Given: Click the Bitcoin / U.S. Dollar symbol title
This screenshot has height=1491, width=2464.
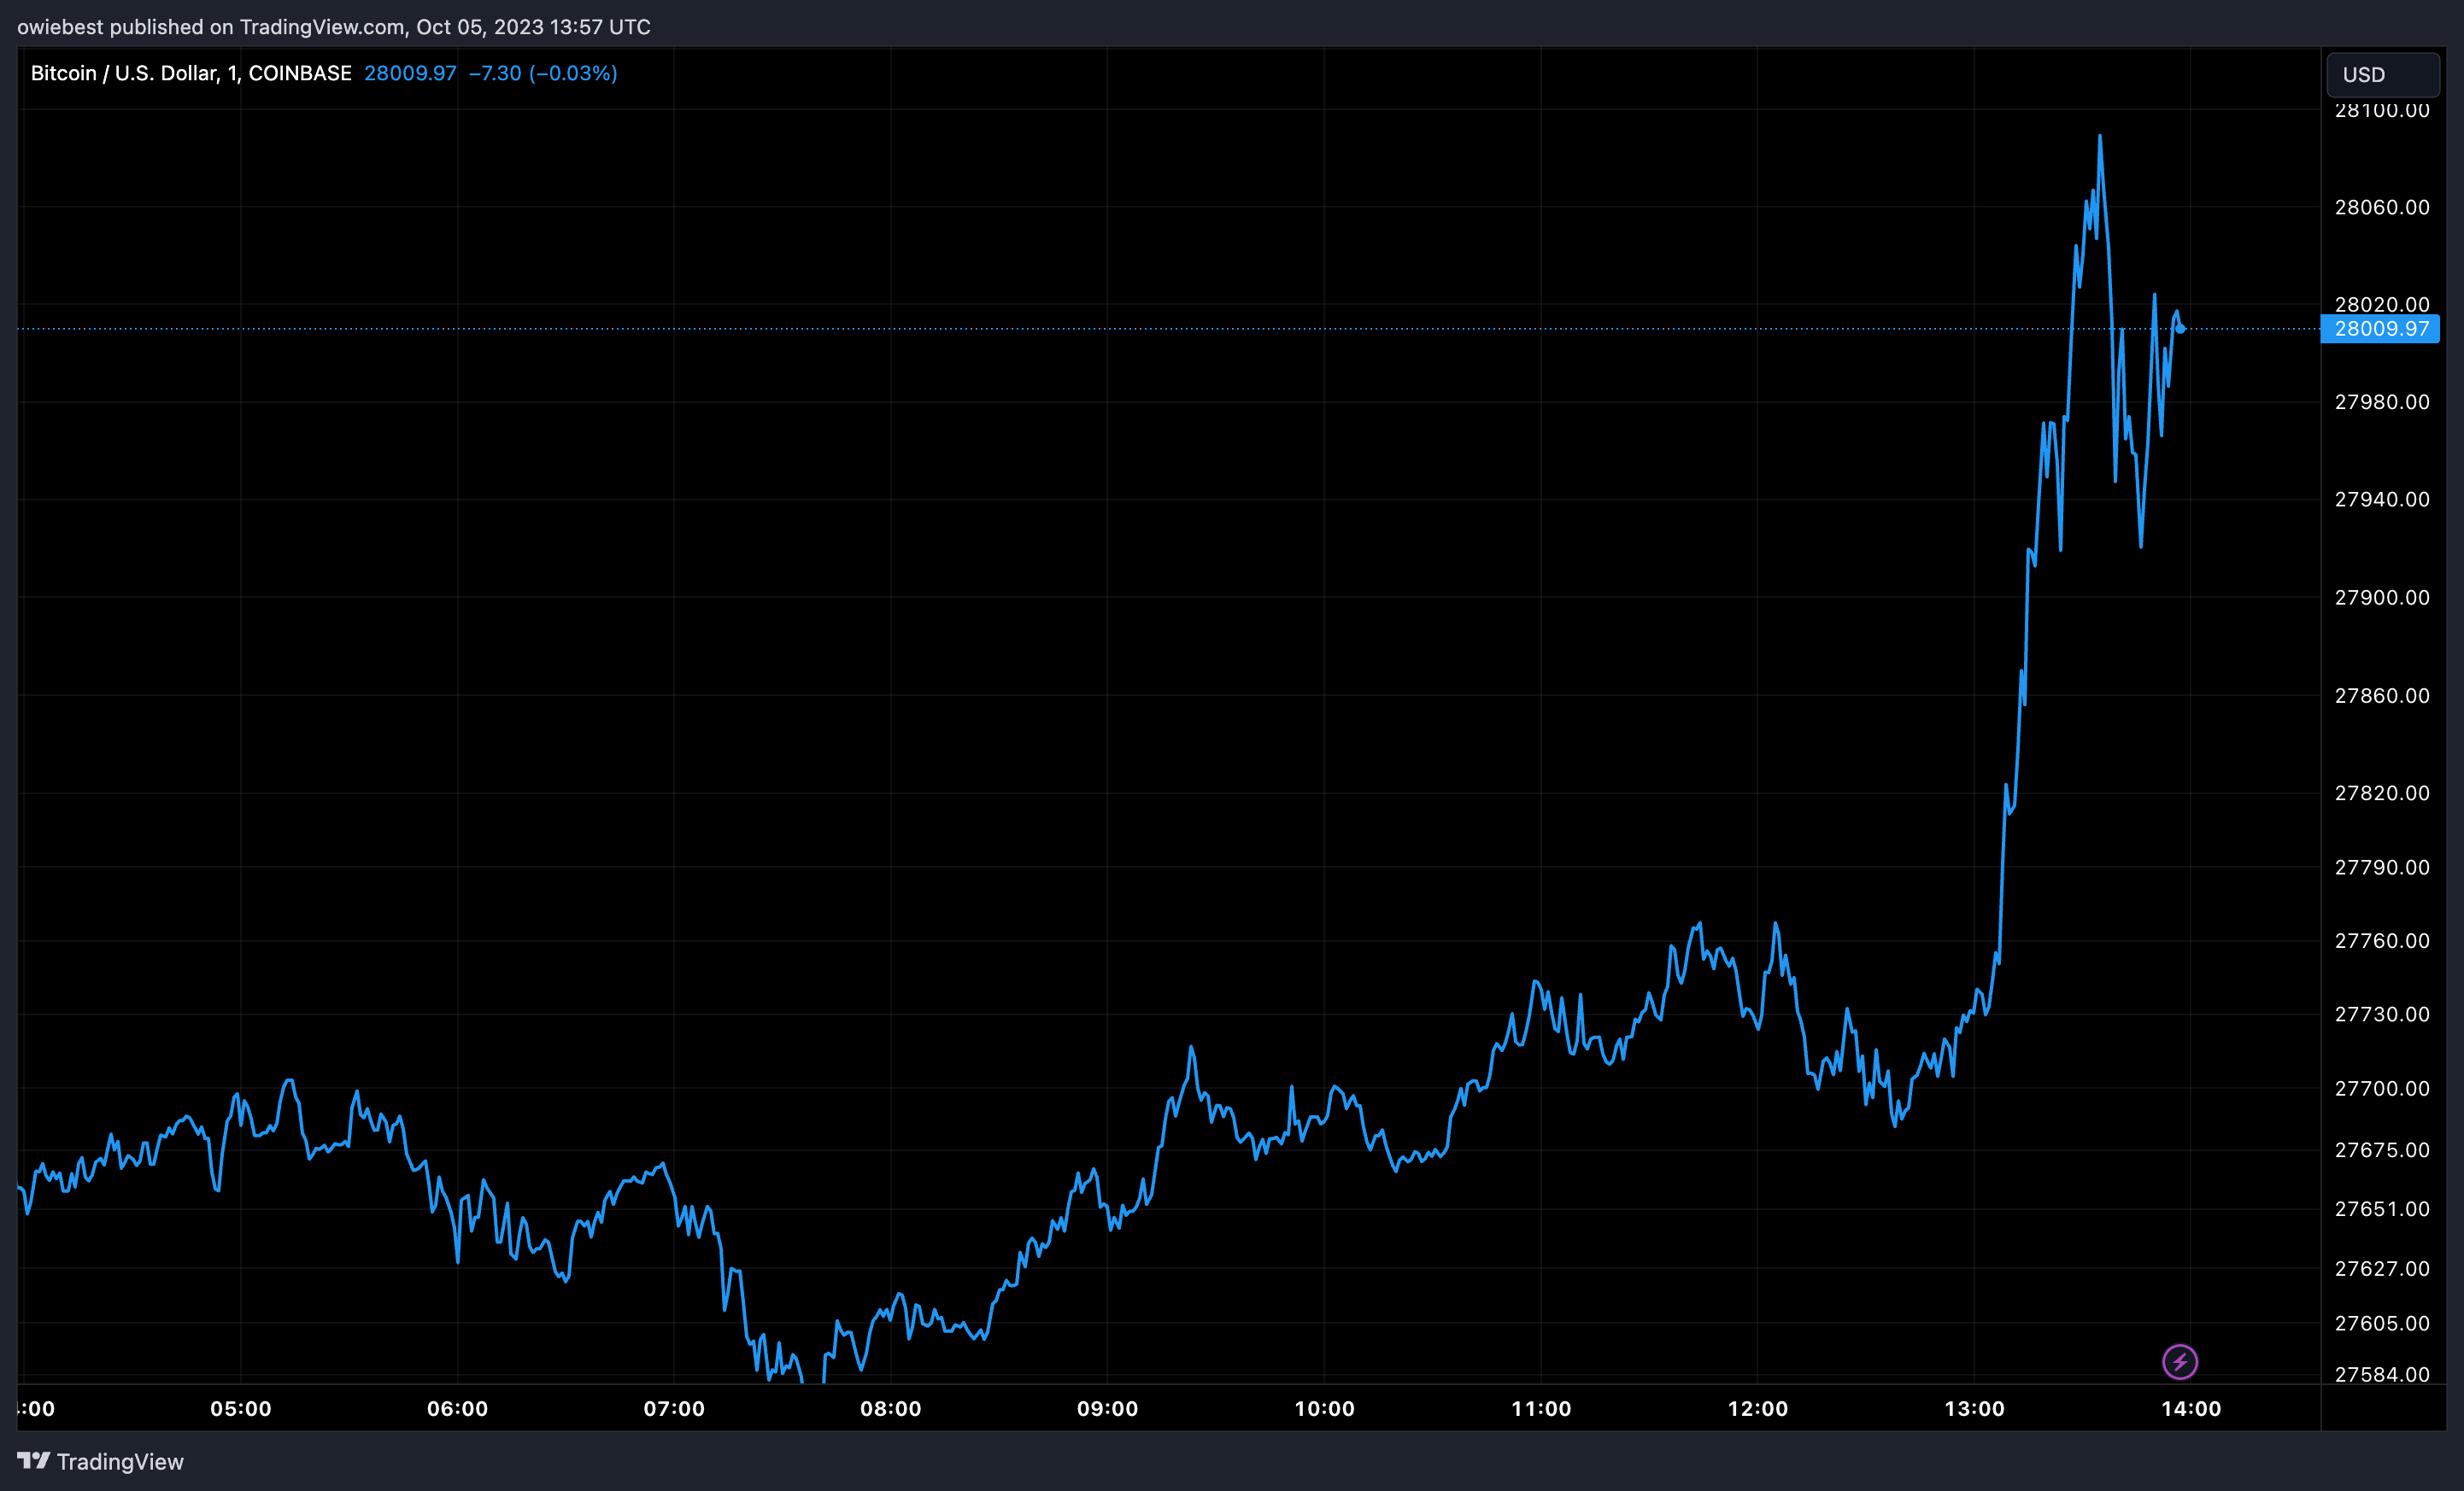Looking at the screenshot, I should coord(191,73).
